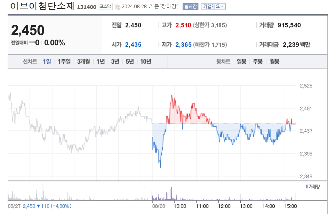Click the 상한가 3,185 text
Screen dimensions: 328x214
click(x=210, y=25)
